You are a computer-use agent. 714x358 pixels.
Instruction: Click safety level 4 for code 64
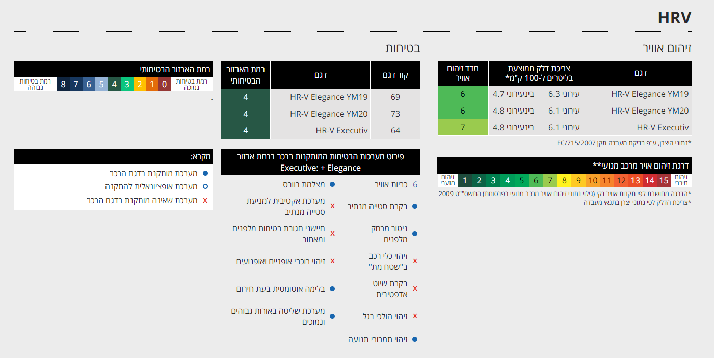point(246,130)
